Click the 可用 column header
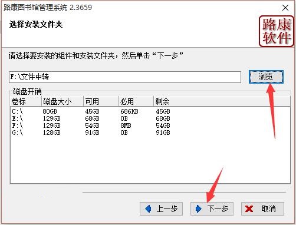 pos(101,101)
